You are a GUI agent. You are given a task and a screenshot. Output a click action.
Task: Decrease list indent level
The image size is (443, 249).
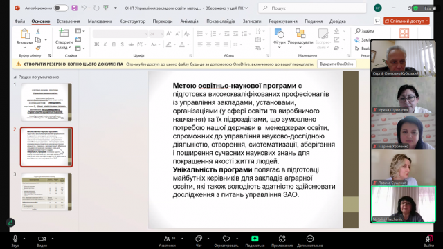pyautogui.click(x=227, y=34)
